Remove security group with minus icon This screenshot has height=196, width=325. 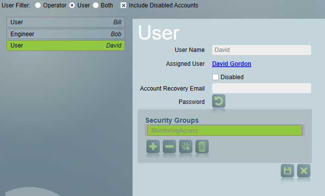click(169, 147)
